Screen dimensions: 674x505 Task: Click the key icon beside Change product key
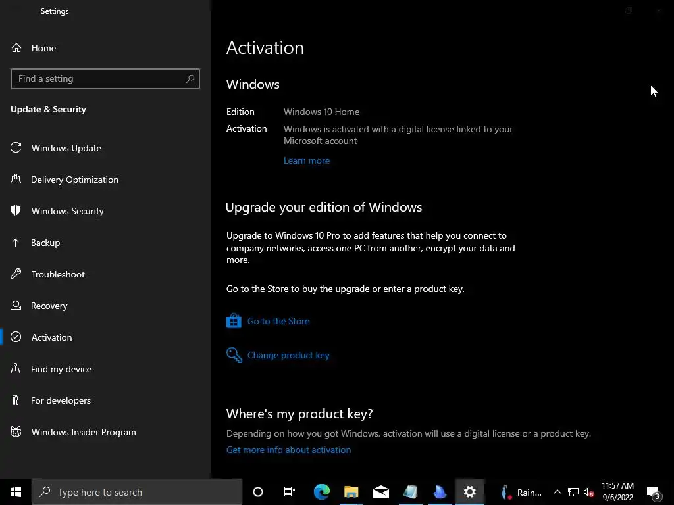click(234, 355)
